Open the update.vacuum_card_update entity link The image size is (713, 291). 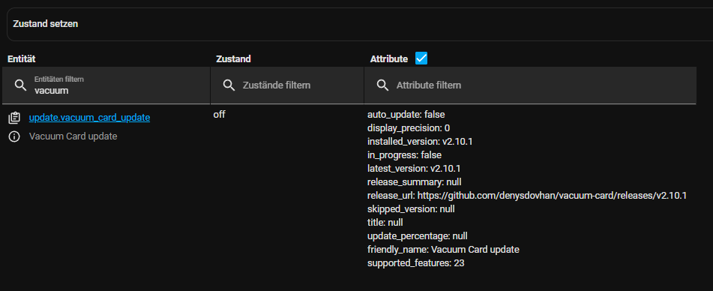point(89,117)
